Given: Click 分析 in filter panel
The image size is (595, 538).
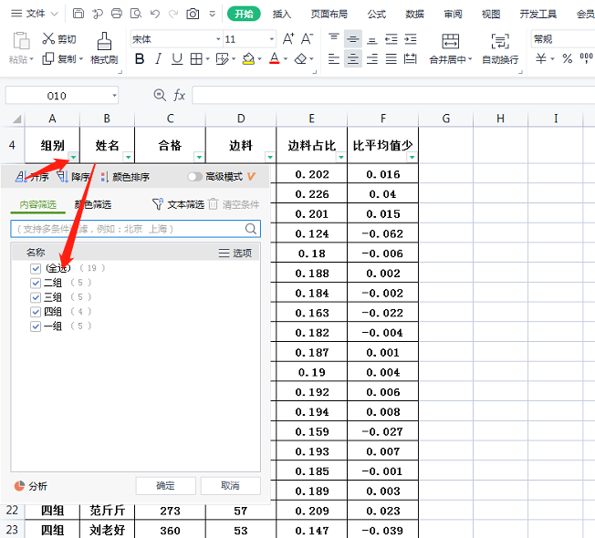Looking at the screenshot, I should point(31,486).
